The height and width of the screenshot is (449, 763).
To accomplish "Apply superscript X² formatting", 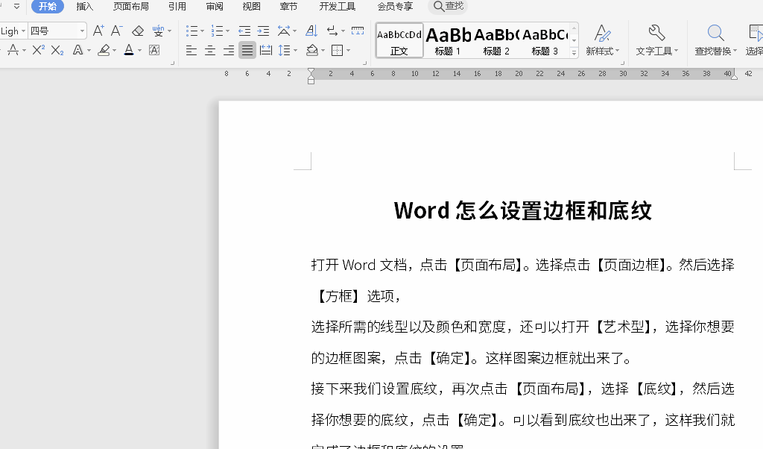I will click(x=39, y=50).
